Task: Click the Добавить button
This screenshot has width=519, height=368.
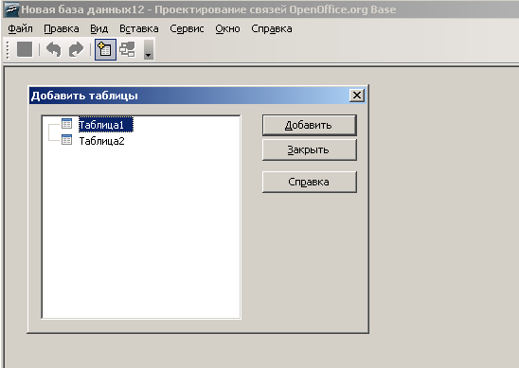Action: 310,125
